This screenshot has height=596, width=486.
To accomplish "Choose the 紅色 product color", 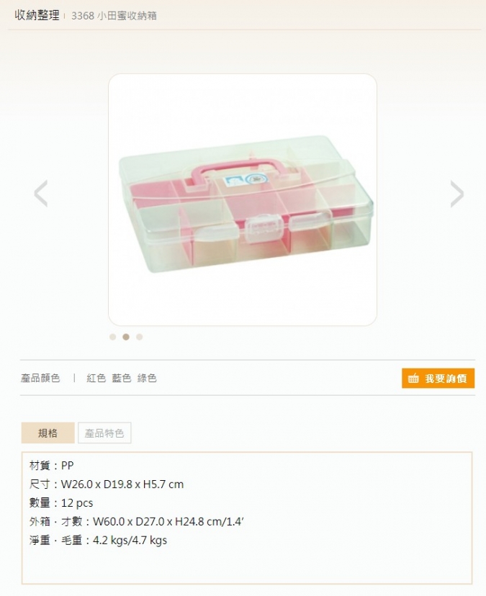I will (x=96, y=378).
